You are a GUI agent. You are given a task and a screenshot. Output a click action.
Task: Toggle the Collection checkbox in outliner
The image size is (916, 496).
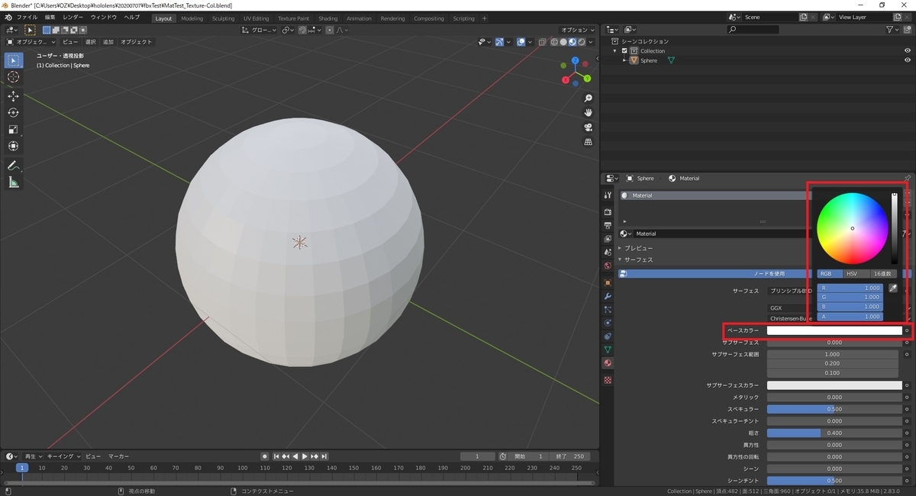pyautogui.click(x=624, y=51)
